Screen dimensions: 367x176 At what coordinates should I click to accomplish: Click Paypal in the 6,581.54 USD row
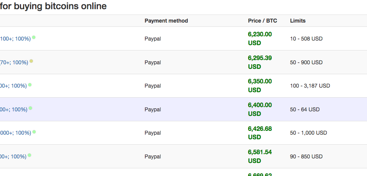coord(153,156)
